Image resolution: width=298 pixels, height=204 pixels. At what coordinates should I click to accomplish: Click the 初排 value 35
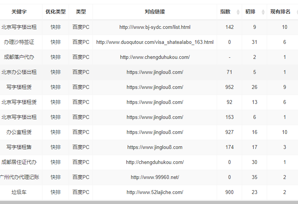coord(254,177)
